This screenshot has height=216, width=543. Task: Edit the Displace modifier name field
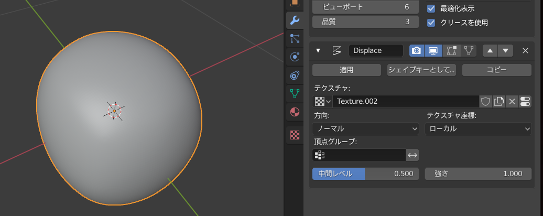376,50
